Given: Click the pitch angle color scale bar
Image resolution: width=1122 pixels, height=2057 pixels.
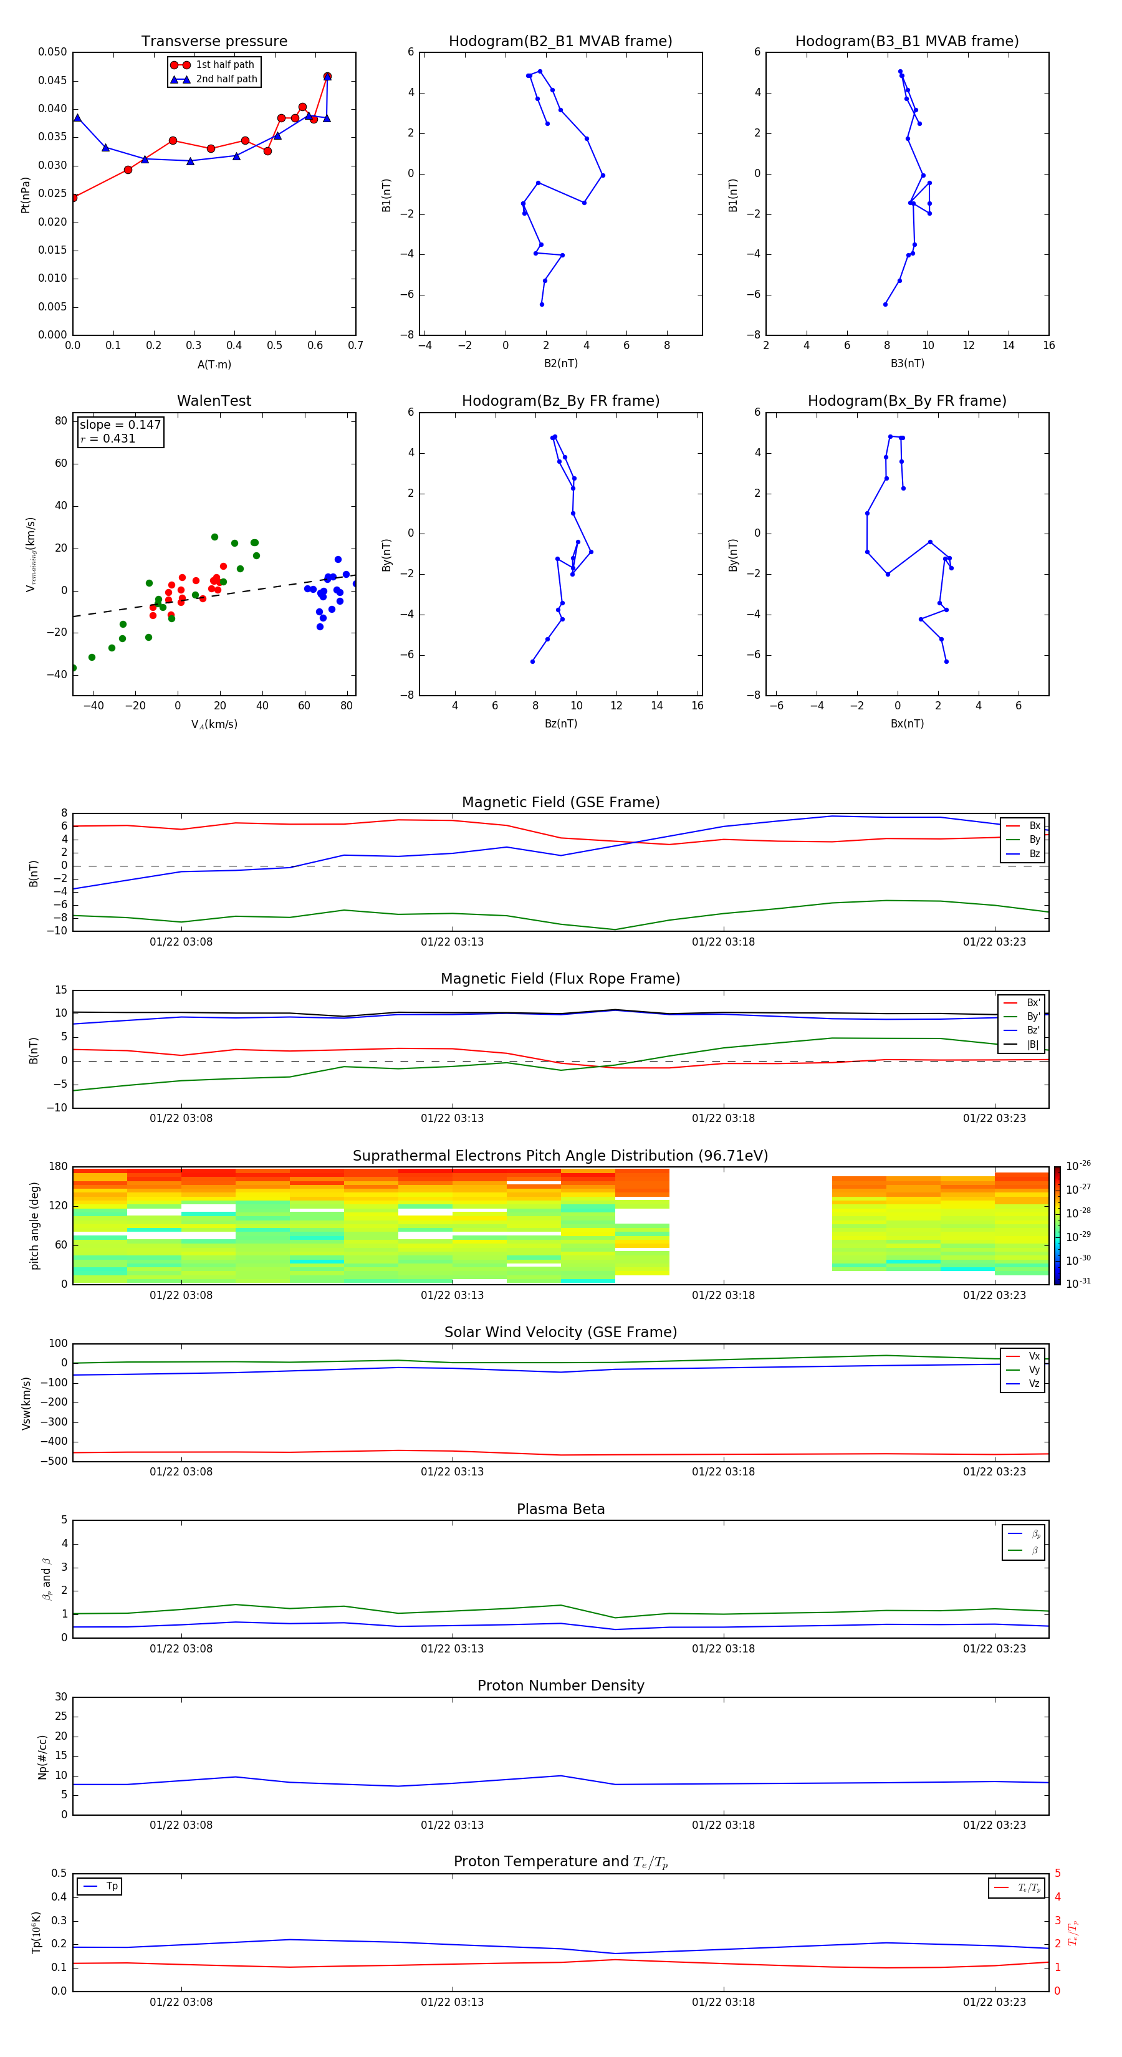Looking at the screenshot, I should [x=1057, y=1225].
